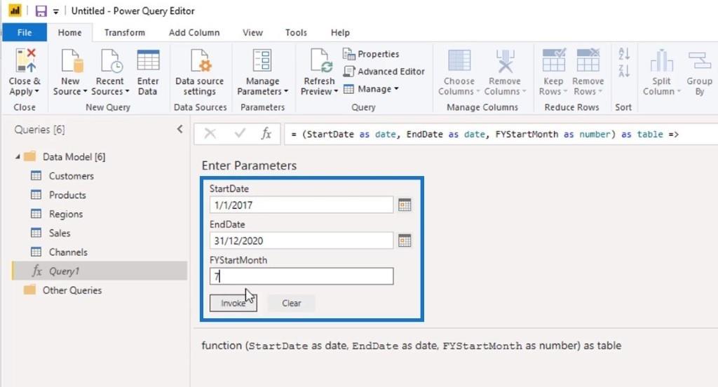Click the Choose Columns icon
The width and height of the screenshot is (718, 387).
pyautogui.click(x=459, y=60)
